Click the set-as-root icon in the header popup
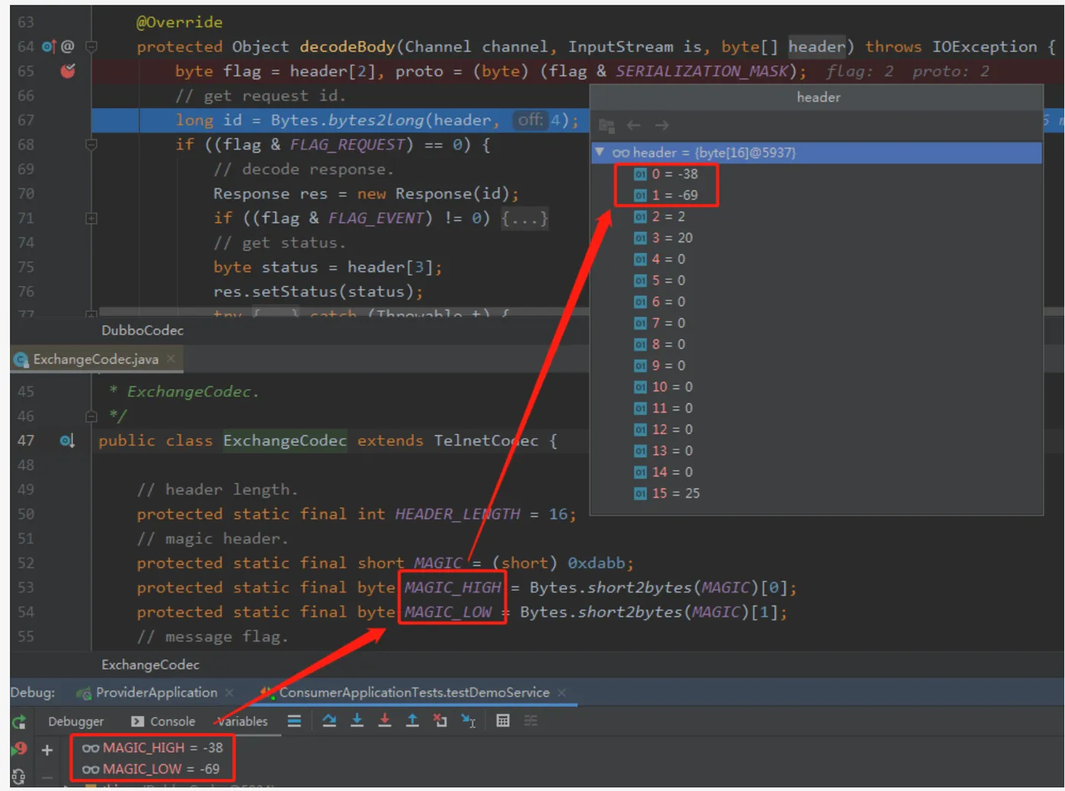Viewport: 1065px width, 791px height. click(606, 125)
